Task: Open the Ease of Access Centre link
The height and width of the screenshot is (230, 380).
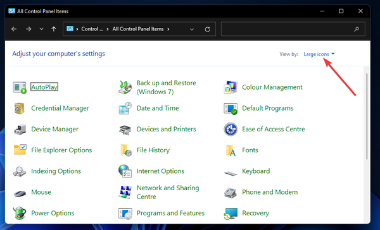Action: pyautogui.click(x=274, y=129)
